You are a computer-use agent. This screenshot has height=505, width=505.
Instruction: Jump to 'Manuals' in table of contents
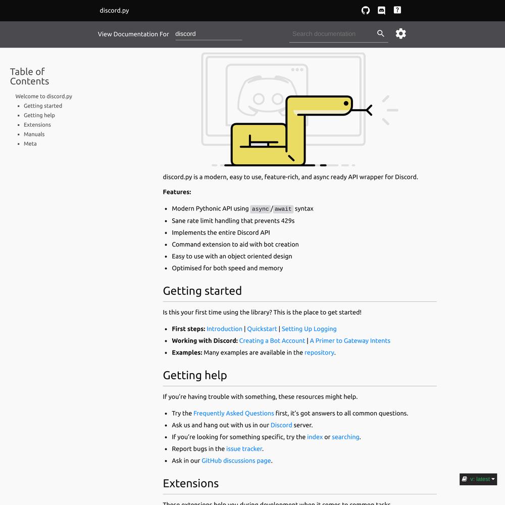click(34, 134)
